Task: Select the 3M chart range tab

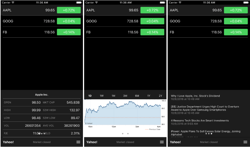Action: click(x=125, y=96)
